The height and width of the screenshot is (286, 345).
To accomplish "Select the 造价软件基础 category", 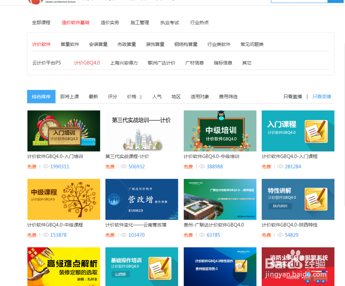I will point(76,22).
